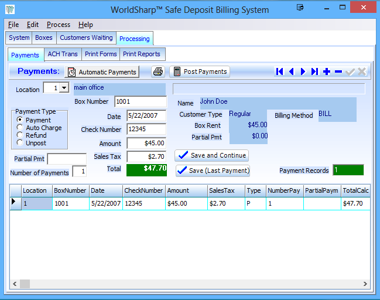Screen dimensions: 380x300
Task: Click the Check Number input field
Action: pyautogui.click(x=146, y=129)
